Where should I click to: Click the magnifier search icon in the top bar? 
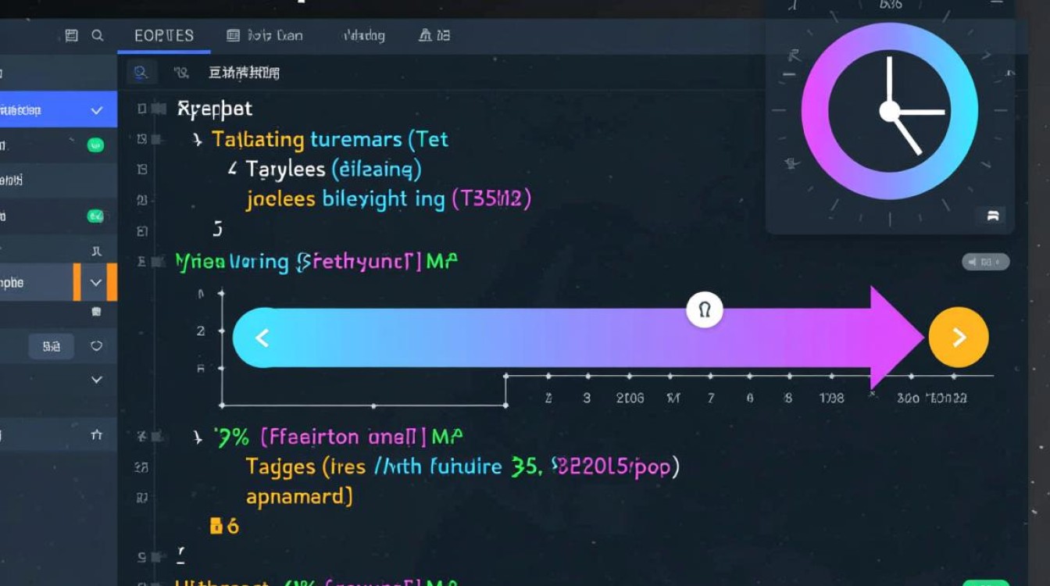click(98, 35)
